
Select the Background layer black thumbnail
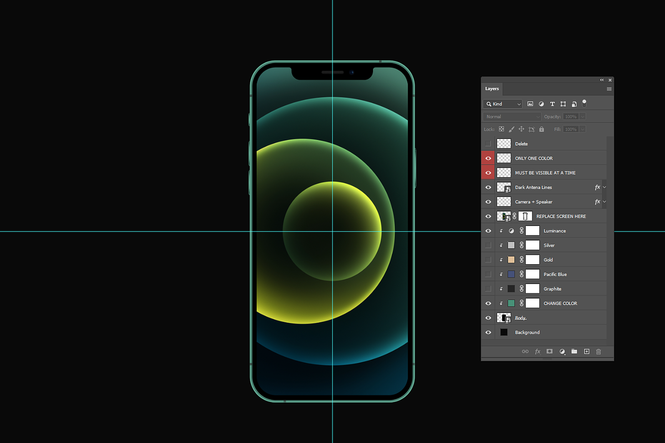504,332
